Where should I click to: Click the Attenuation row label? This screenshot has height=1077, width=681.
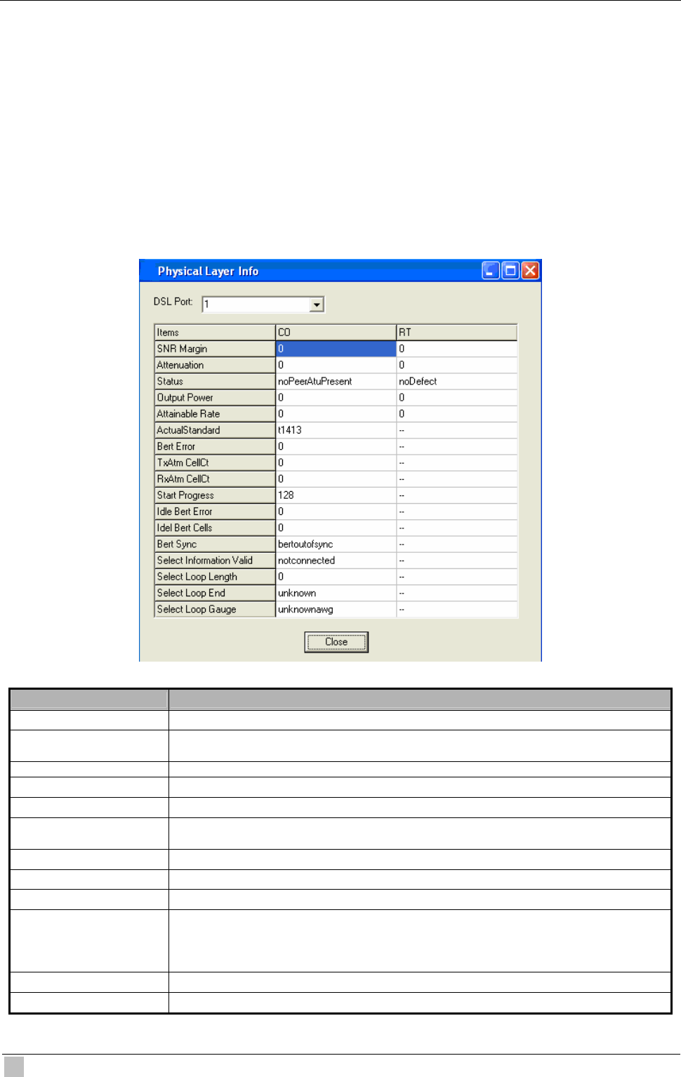click(215, 365)
